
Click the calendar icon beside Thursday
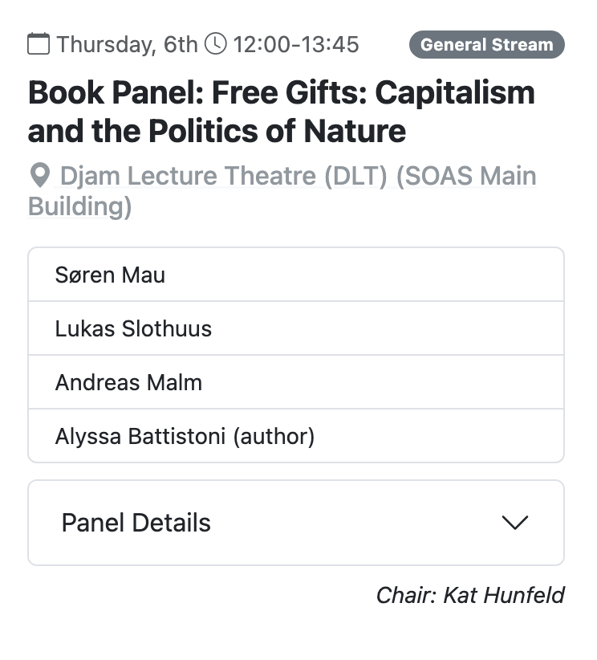coord(39,43)
